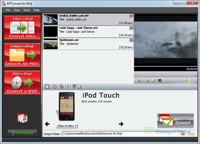Click the DVD->iPod Convert a DVD button
The width and height of the screenshot is (200, 144).
click(22, 83)
